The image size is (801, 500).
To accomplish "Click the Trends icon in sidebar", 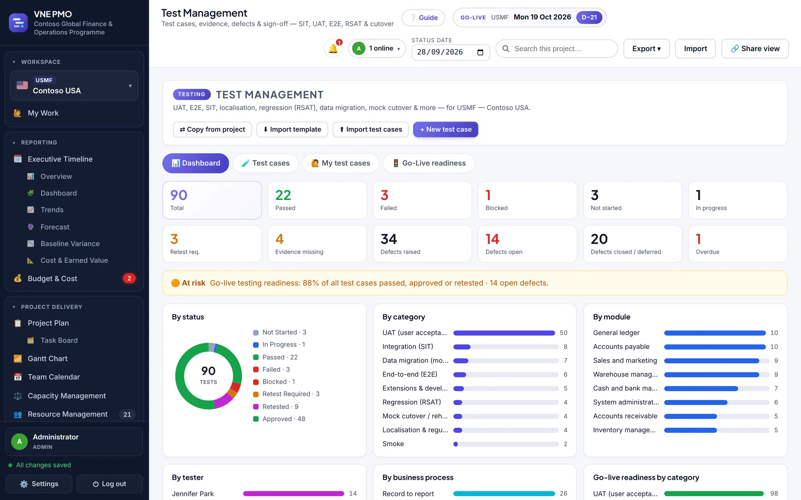I will point(30,210).
